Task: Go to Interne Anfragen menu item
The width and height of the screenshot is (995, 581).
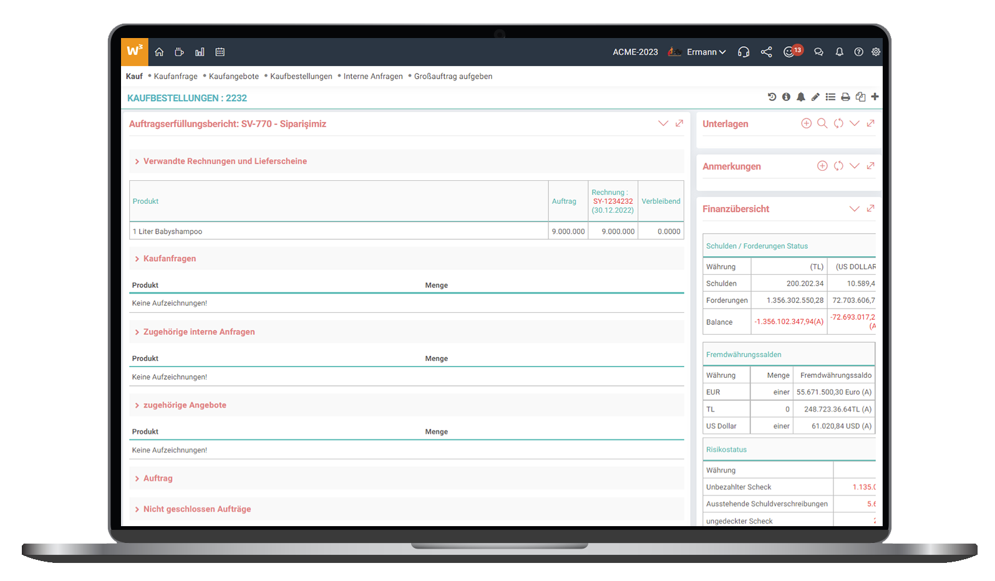Action: click(x=373, y=77)
